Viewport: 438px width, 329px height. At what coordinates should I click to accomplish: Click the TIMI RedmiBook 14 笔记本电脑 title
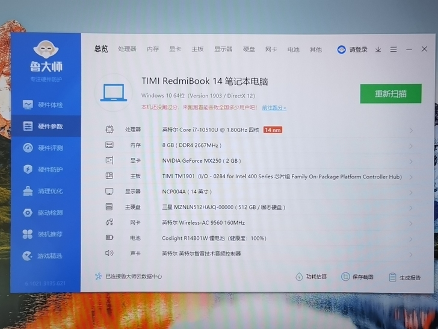coord(205,81)
